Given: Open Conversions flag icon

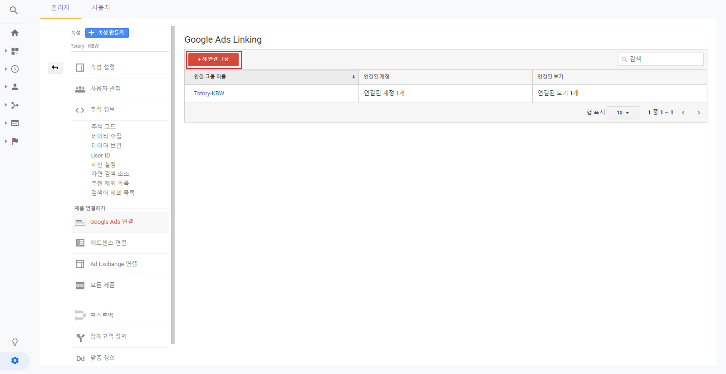Looking at the screenshot, I should tap(15, 141).
